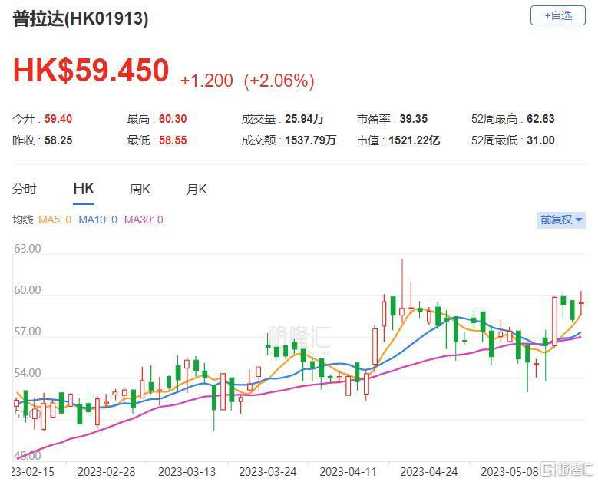Click the 成交量 value 25.94万

click(304, 119)
